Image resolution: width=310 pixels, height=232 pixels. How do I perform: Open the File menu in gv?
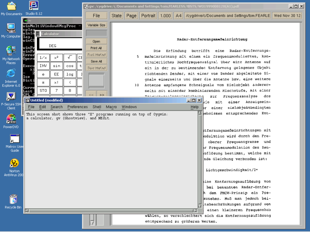(96, 15)
